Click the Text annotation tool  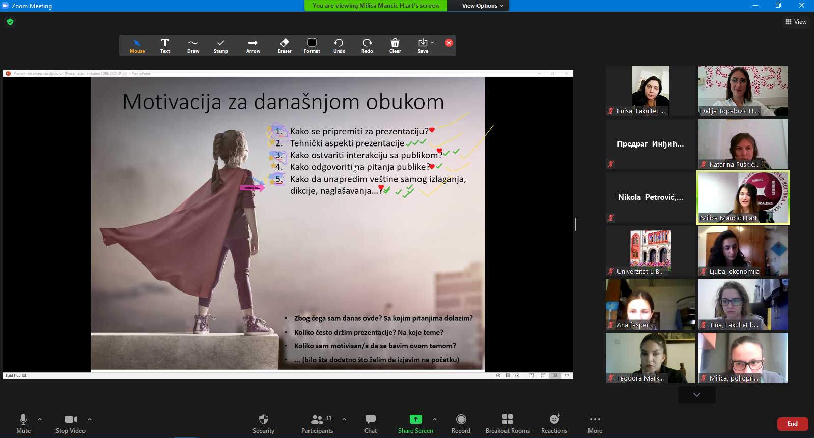pos(165,45)
